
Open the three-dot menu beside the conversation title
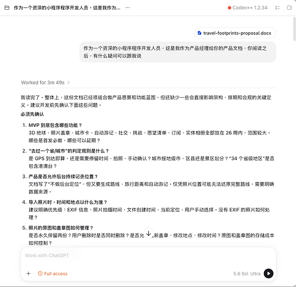click(128, 8)
